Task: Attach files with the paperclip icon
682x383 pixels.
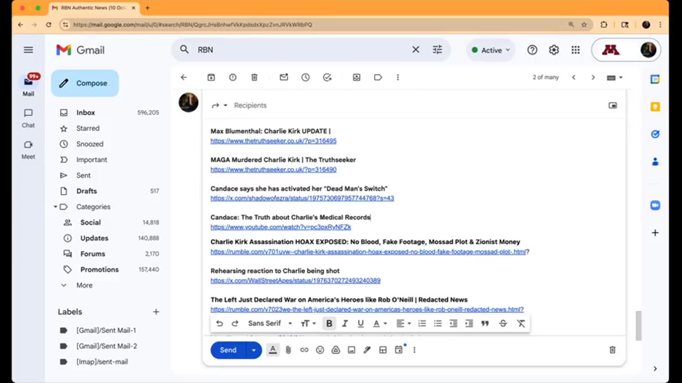Action: coord(288,349)
